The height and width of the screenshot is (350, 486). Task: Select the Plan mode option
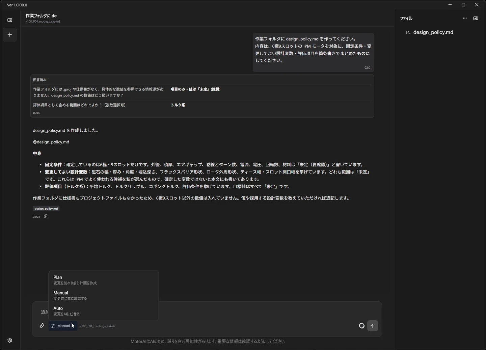point(104,280)
